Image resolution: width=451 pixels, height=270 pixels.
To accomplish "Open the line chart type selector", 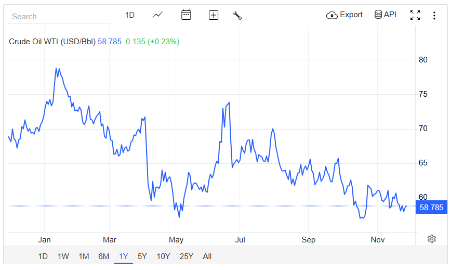I will pyautogui.click(x=157, y=15).
